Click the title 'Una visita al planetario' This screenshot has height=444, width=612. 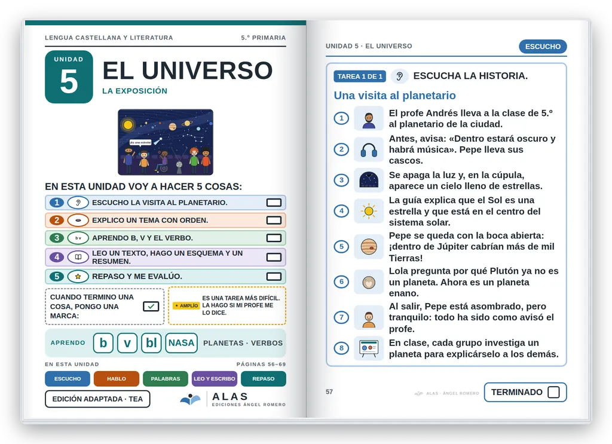394,96
